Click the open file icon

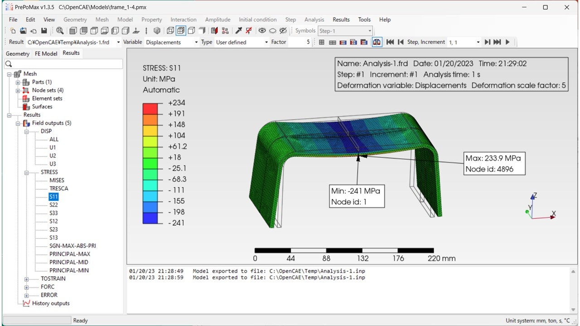coord(23,31)
